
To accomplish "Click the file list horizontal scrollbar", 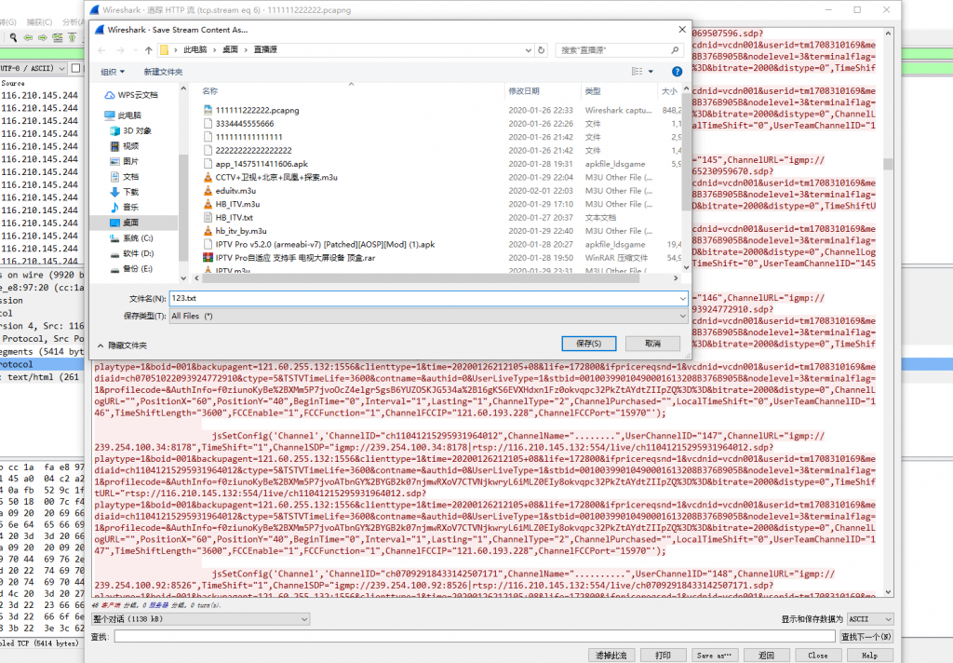I will [421, 278].
